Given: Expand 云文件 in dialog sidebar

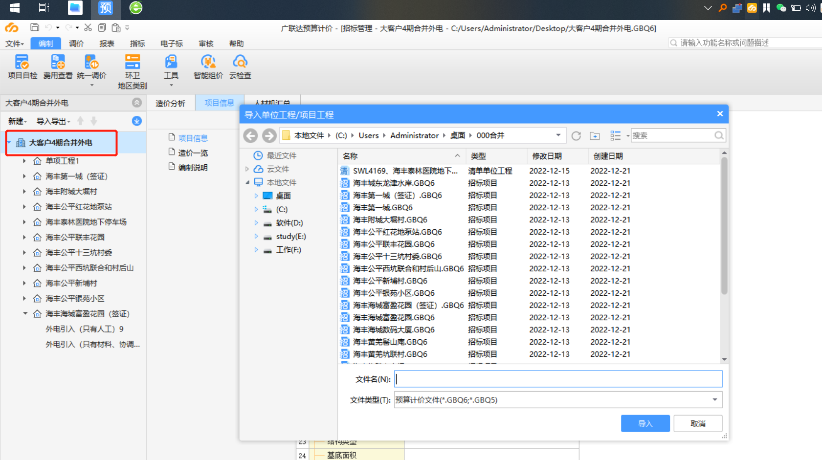Looking at the screenshot, I should click(x=247, y=169).
